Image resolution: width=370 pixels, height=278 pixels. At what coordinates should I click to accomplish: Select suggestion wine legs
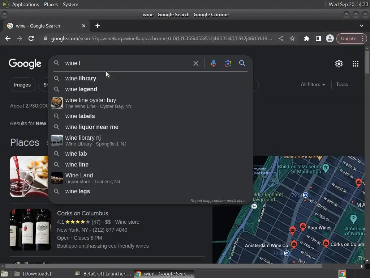pos(151,191)
